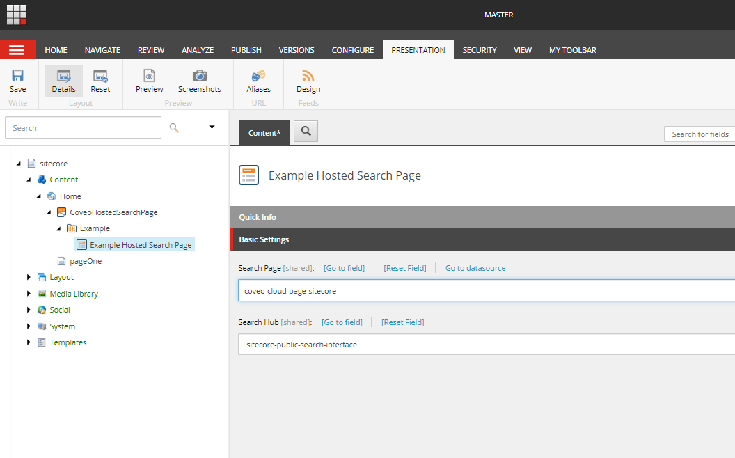Screen dimensions: 735x458
Task: Click the field search magnifier beside Content tab
Action: point(306,131)
